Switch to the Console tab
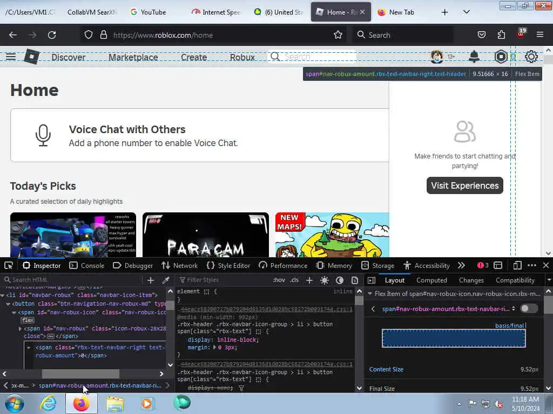 point(87,265)
